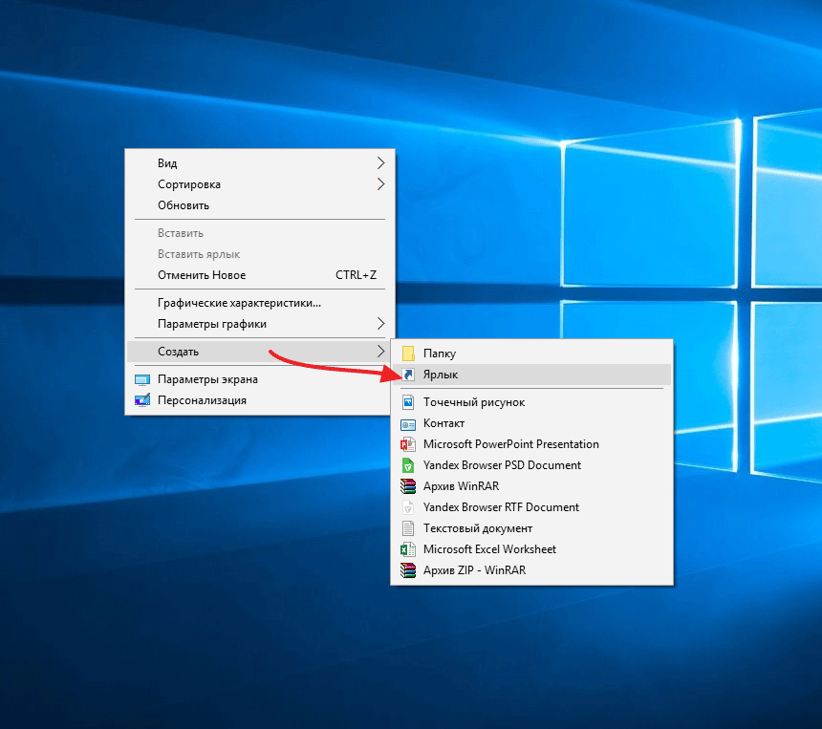
Task: Click the Yandex RTF document icon
Action: (x=408, y=507)
